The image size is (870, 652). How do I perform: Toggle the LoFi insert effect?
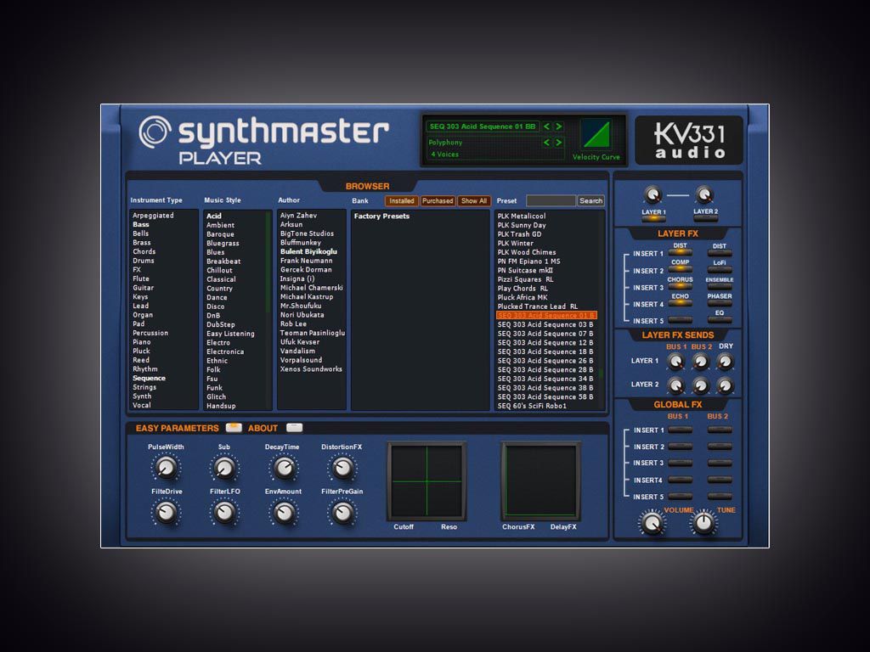tap(720, 269)
